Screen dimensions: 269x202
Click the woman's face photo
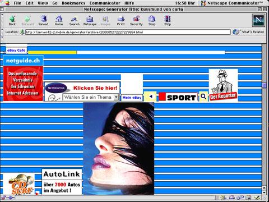pyautogui.click(x=119, y=149)
